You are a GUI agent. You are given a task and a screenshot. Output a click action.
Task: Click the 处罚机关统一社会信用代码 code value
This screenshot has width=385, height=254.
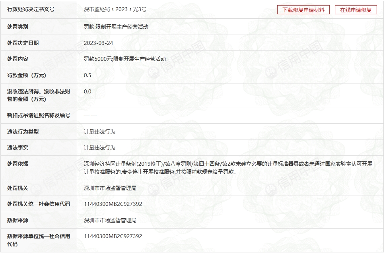113,204
